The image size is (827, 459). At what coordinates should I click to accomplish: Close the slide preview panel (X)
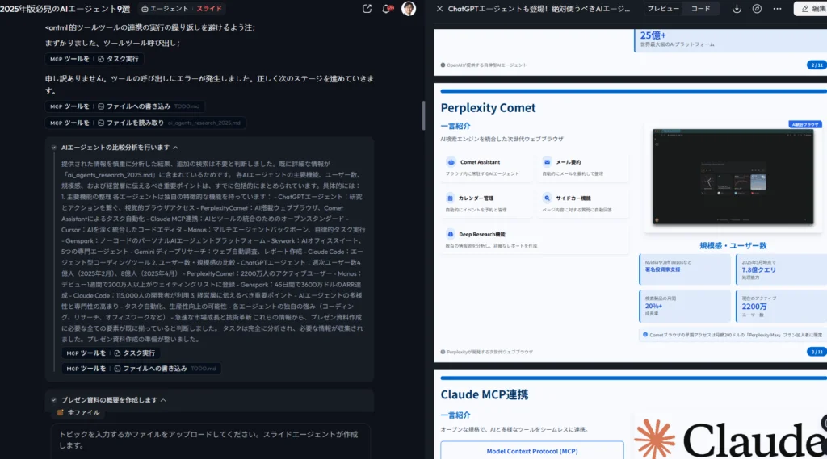coord(439,8)
